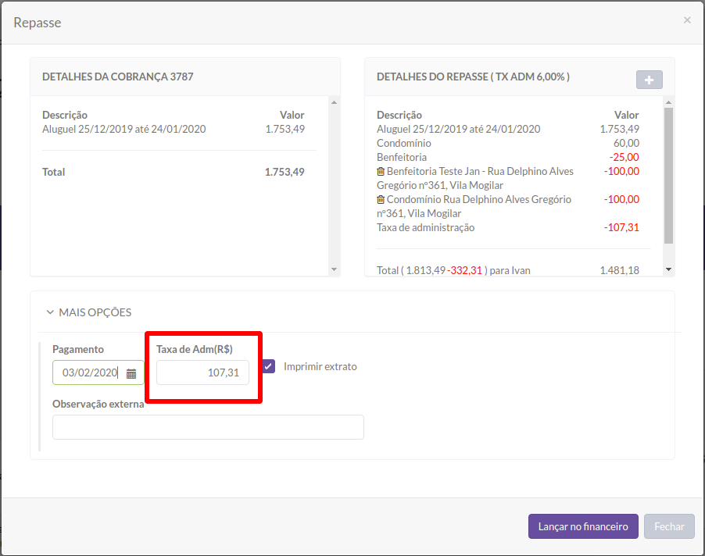Click the Taxa de Adm(R$) input
Image resolution: width=705 pixels, height=556 pixels.
[202, 372]
